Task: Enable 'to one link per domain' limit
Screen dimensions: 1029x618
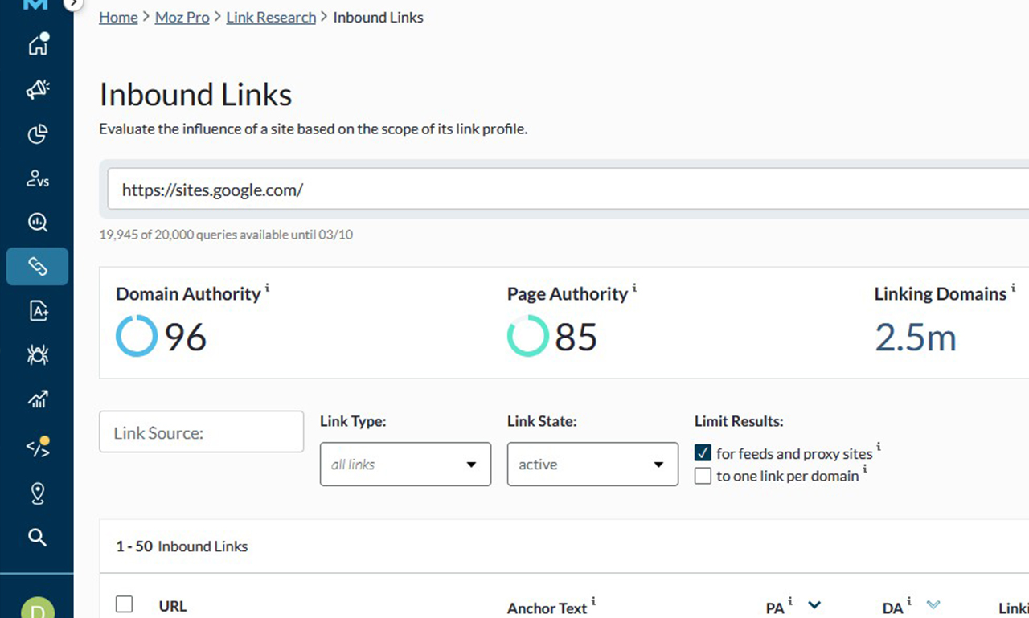Action: pyautogui.click(x=703, y=476)
